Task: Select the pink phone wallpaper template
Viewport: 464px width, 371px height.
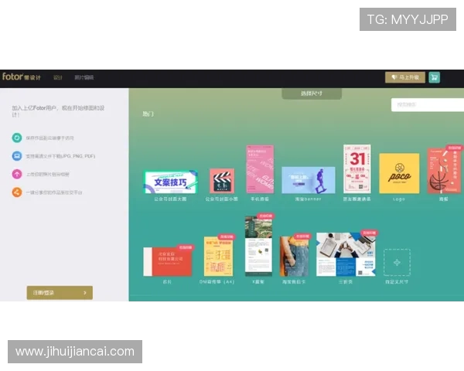Action: click(x=260, y=169)
